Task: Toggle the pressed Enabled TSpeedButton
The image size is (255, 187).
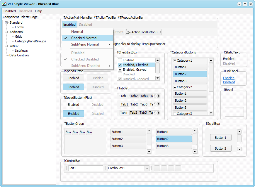Action: pyautogui.click(x=73, y=87)
